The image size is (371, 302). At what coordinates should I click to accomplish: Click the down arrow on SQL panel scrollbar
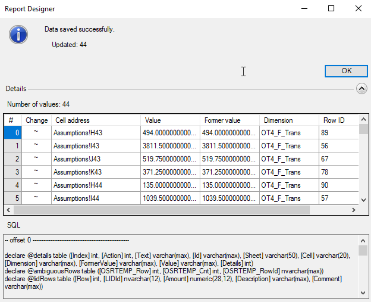(x=364, y=292)
